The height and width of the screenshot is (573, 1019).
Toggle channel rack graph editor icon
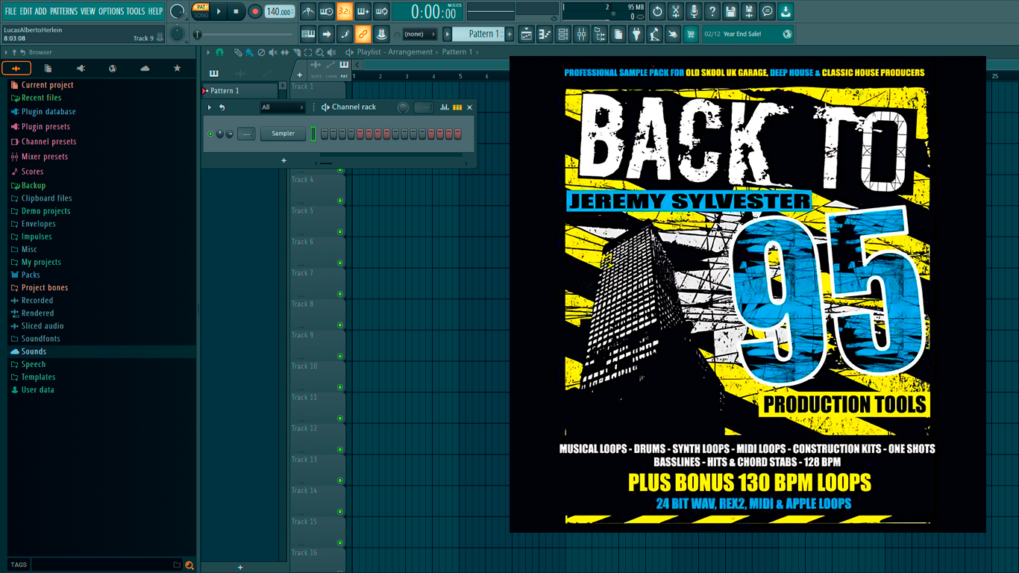point(445,107)
